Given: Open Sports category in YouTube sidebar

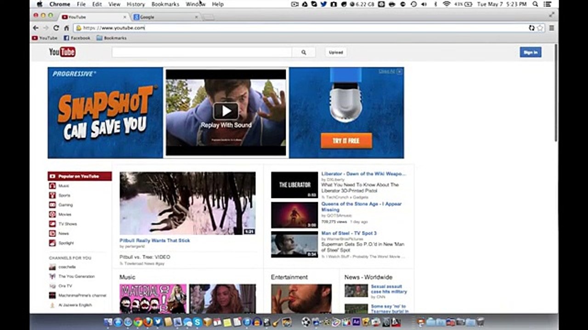Looking at the screenshot, I should coord(64,195).
